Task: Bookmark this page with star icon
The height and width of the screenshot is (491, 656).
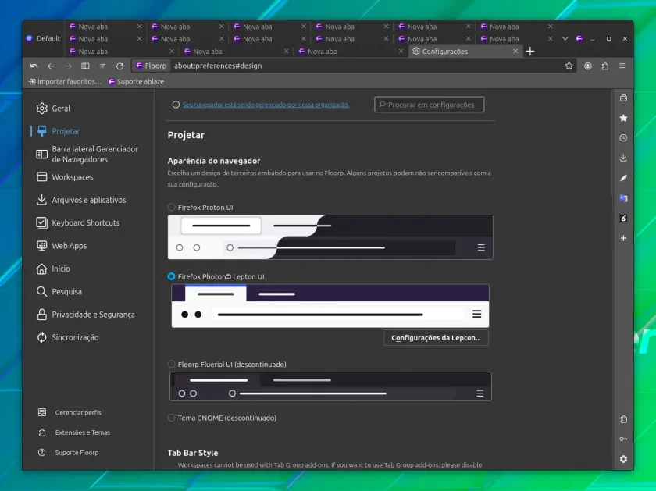Action: click(569, 66)
